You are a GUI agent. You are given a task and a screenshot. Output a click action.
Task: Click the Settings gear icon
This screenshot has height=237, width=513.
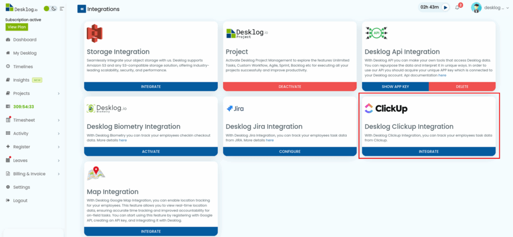tap(8, 187)
